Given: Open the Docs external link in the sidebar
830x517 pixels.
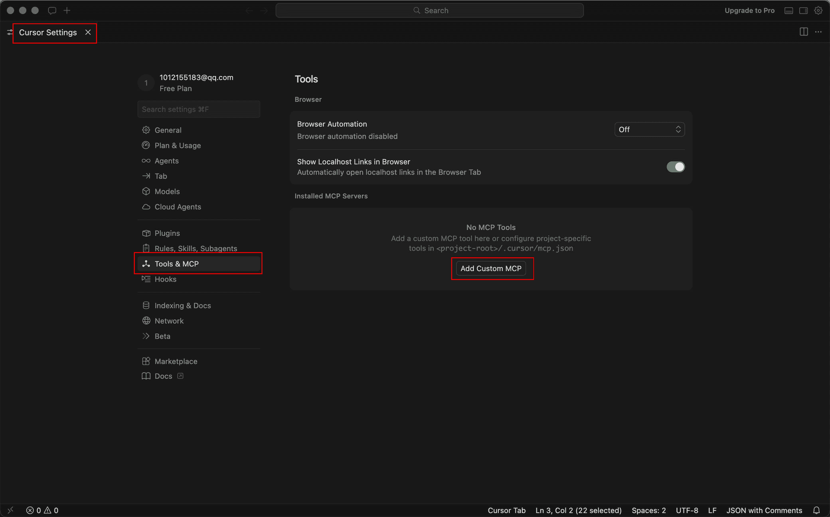Looking at the screenshot, I should coord(163,376).
